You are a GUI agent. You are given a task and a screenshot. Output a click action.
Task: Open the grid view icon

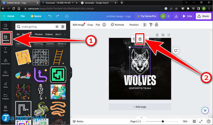[194, 121]
